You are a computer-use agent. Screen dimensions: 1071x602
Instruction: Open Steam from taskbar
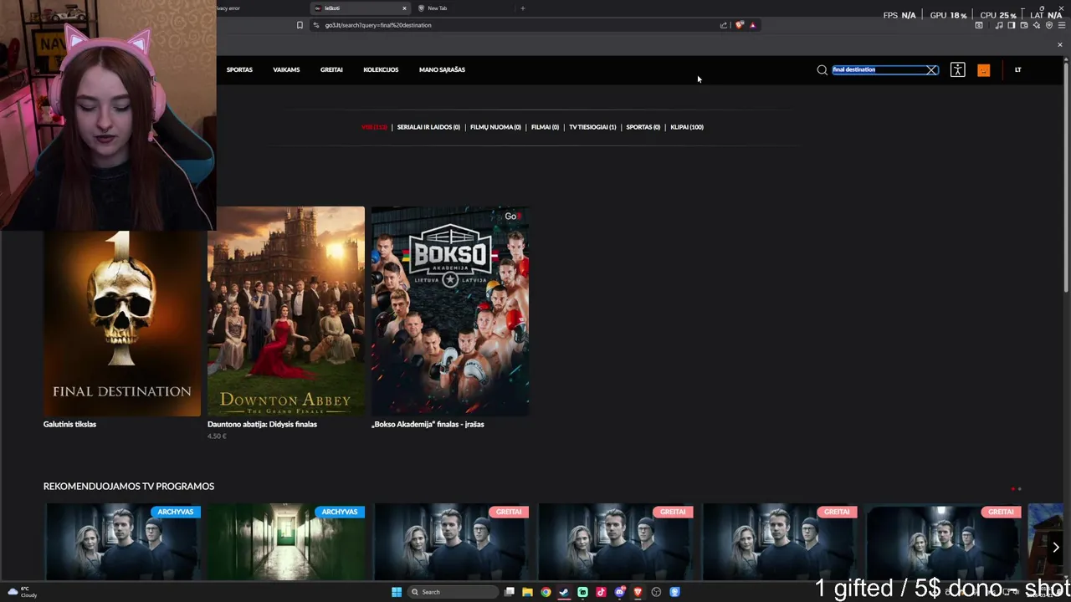coord(564,592)
